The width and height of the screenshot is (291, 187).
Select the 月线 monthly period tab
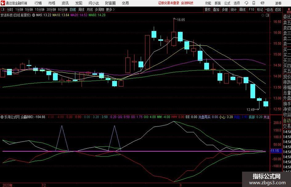point(90,10)
